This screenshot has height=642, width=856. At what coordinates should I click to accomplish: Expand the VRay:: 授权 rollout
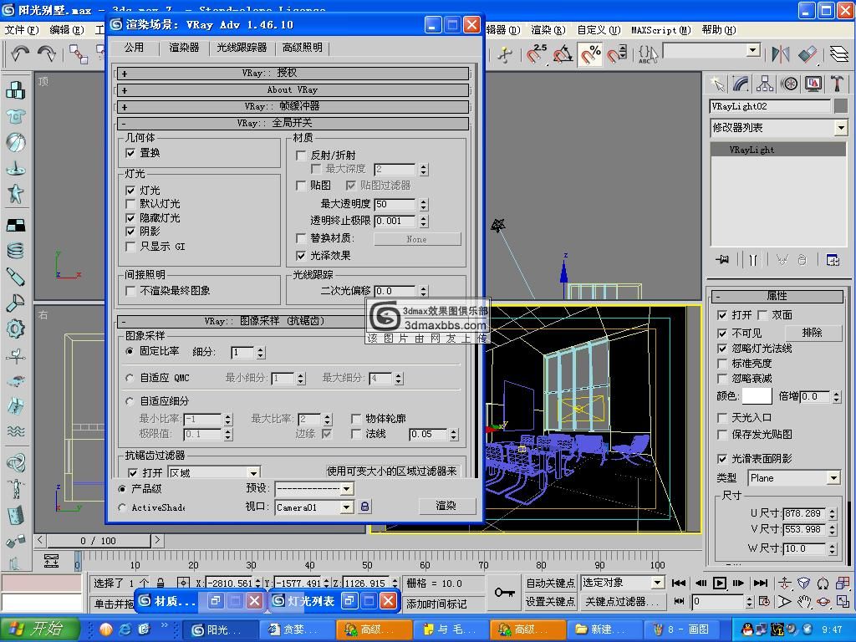click(293, 74)
